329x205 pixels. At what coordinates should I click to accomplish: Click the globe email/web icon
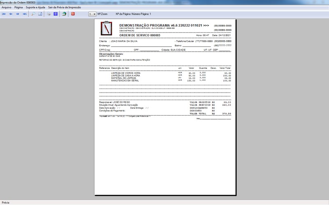(x=64, y=14)
